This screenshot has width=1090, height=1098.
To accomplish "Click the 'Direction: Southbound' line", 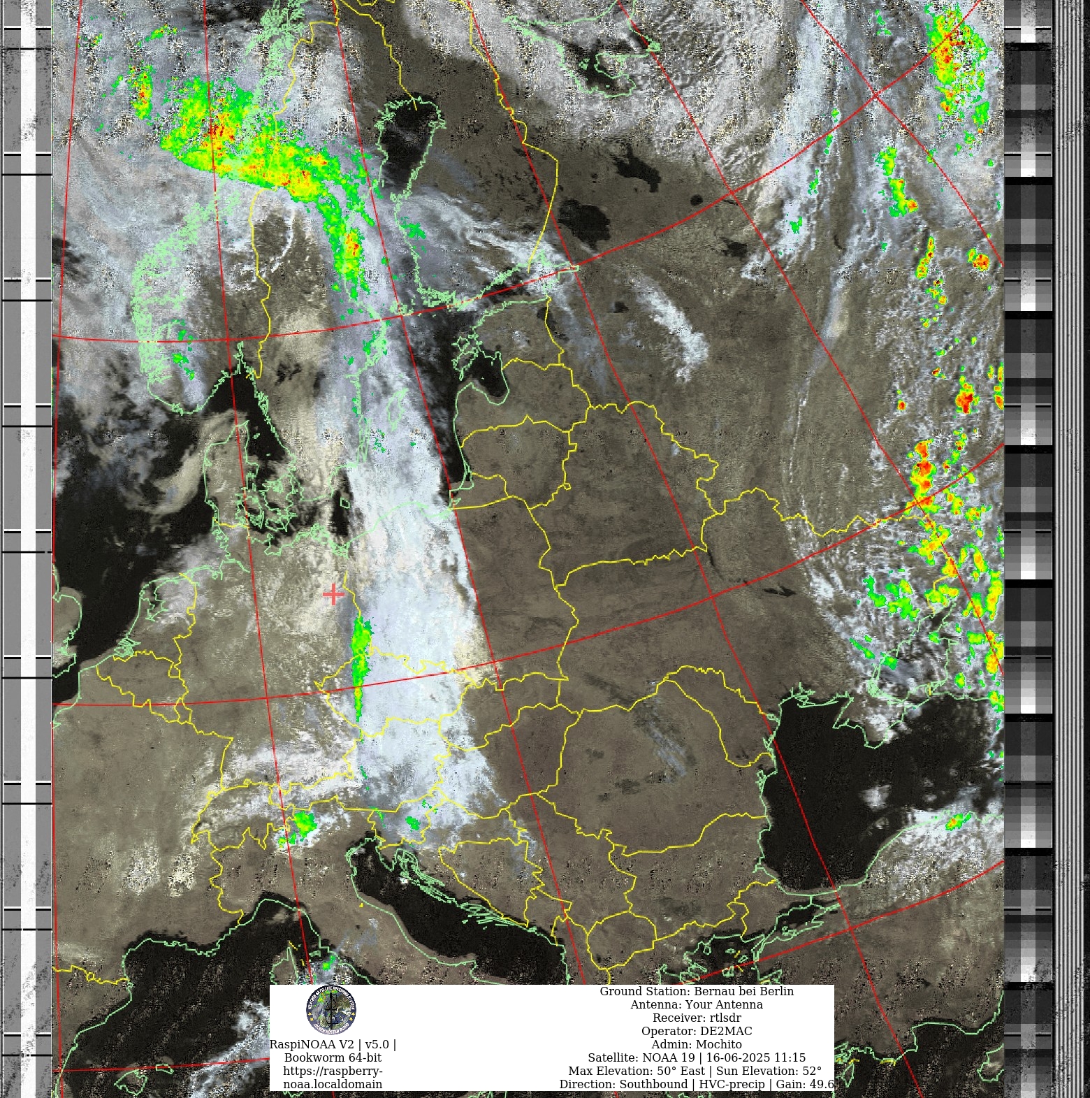I will pyautogui.click(x=697, y=1084).
